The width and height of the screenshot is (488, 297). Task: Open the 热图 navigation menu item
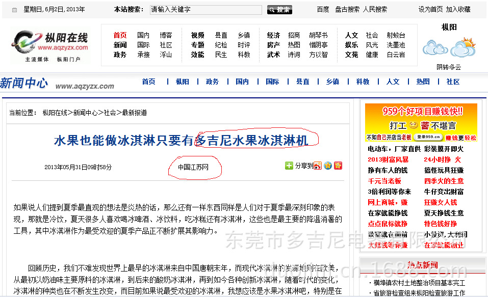422,81
